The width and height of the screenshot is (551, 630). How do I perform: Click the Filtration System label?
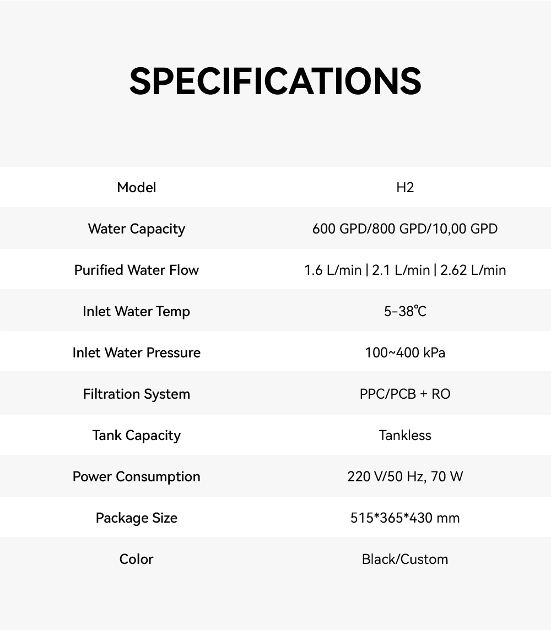click(x=137, y=394)
